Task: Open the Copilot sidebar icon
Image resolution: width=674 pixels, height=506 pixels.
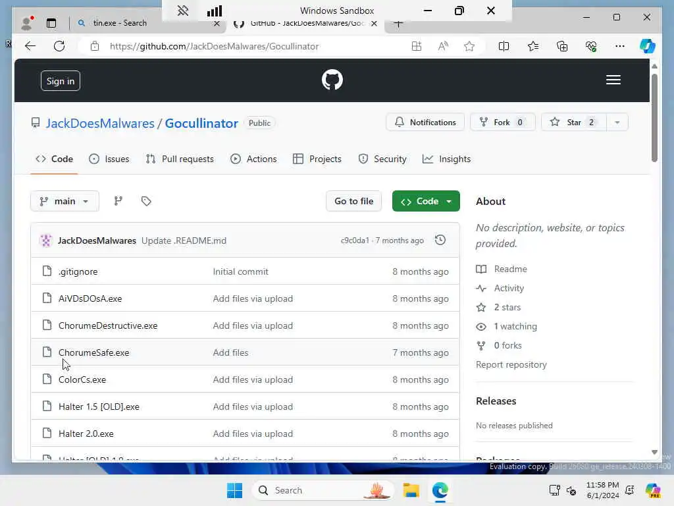Action: (648, 46)
